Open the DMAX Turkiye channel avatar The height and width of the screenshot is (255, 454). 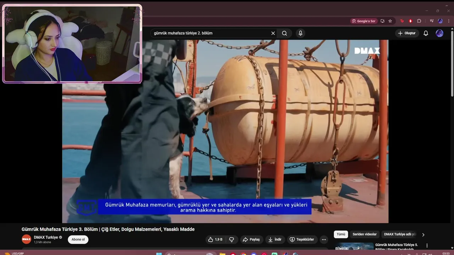tap(26, 239)
